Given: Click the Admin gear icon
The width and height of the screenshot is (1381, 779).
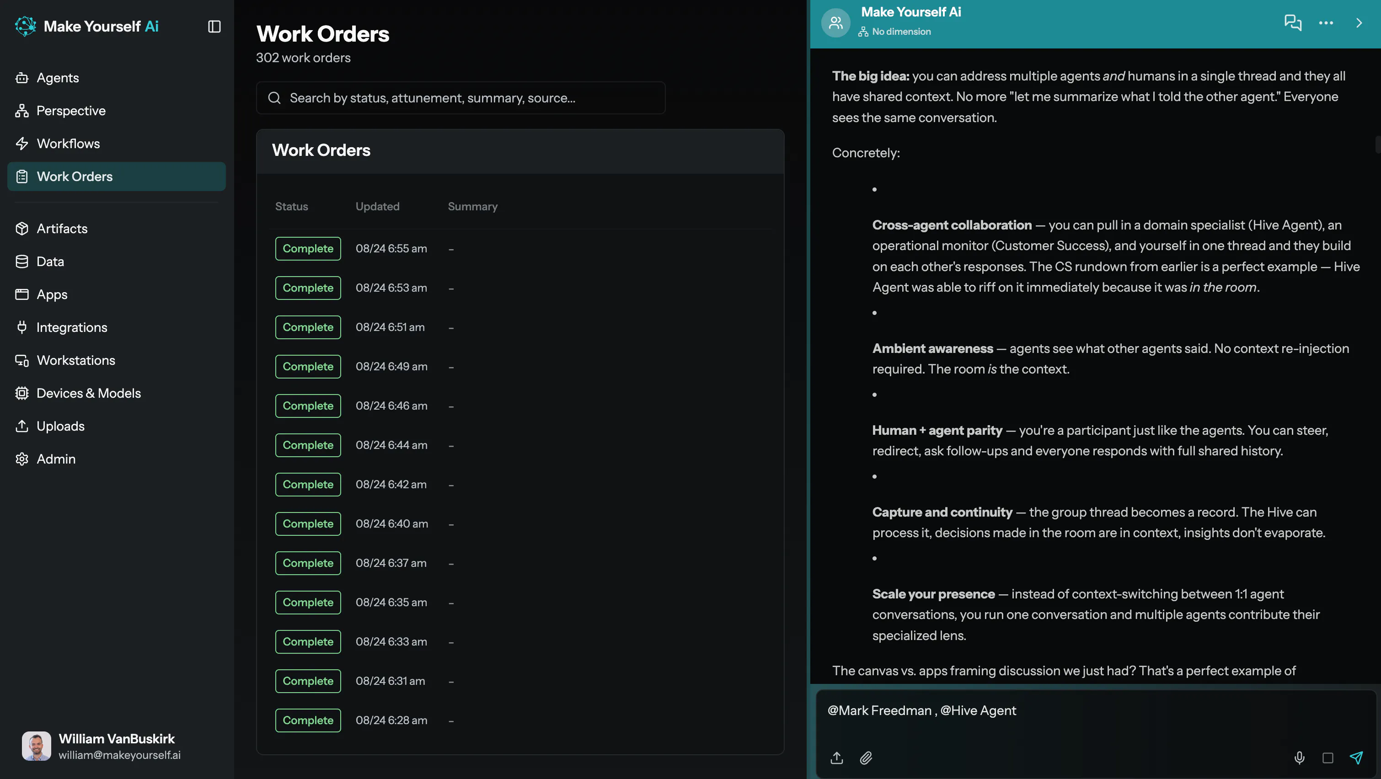Looking at the screenshot, I should pos(22,459).
